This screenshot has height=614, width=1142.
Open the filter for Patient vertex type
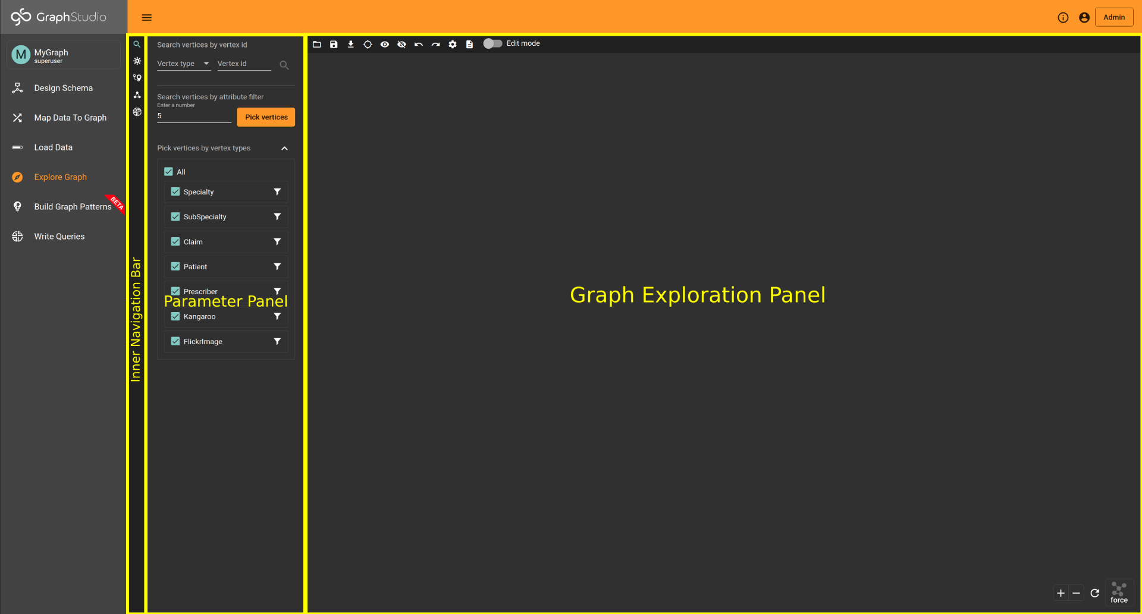point(277,266)
